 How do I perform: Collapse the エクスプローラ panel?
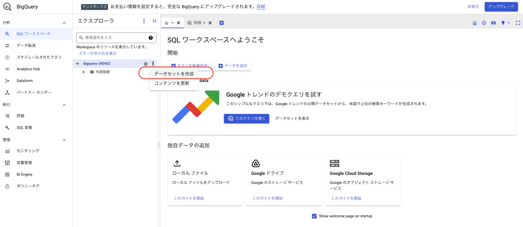click(155, 21)
